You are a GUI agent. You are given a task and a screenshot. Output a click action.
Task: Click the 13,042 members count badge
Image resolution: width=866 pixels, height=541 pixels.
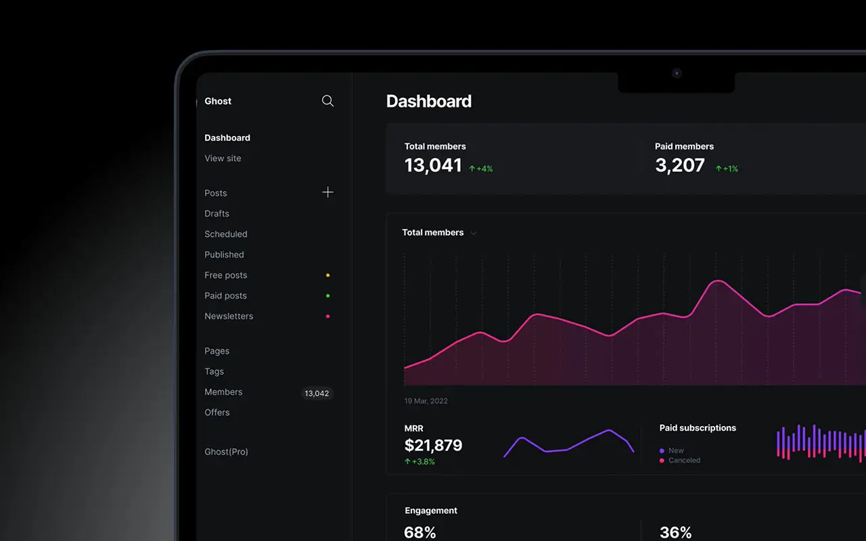tap(317, 393)
